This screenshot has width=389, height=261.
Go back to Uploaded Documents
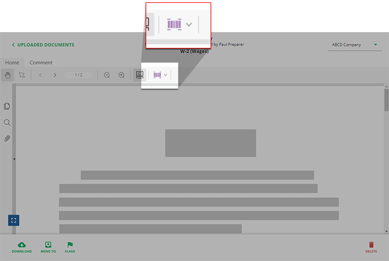coord(43,45)
